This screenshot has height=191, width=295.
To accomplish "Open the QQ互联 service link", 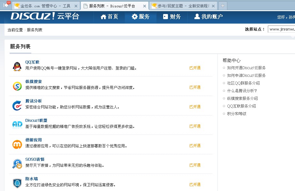I will point(32,62).
